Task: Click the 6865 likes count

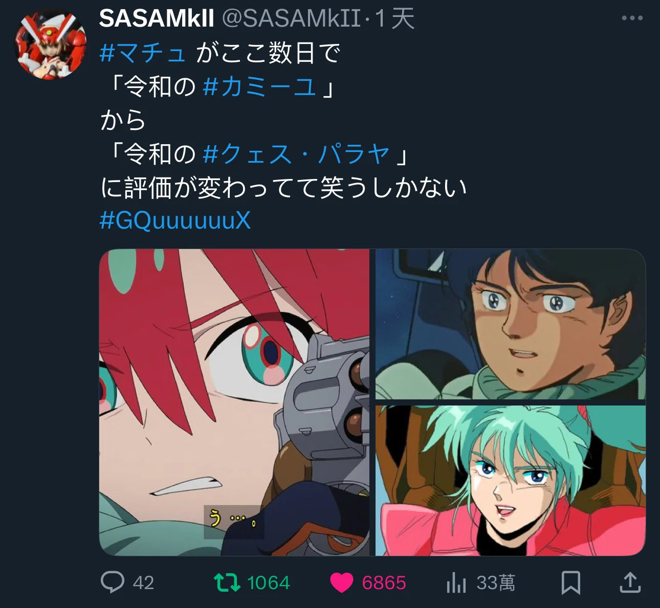Action: pyautogui.click(x=384, y=582)
